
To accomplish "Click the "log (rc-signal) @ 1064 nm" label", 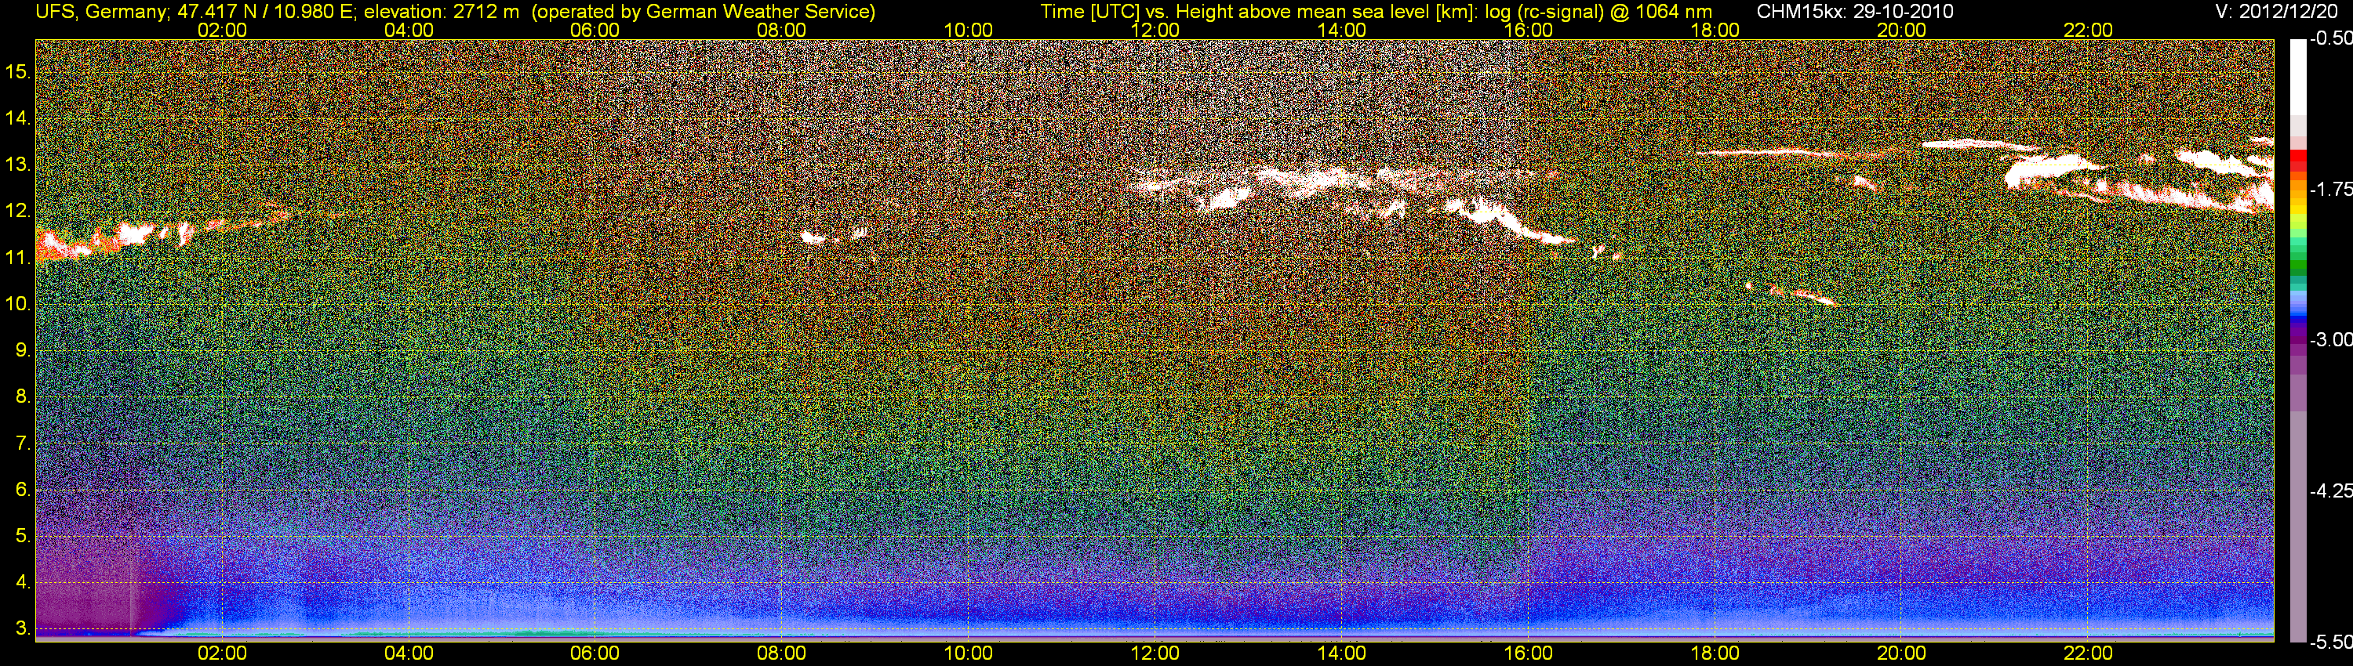I will (1598, 11).
